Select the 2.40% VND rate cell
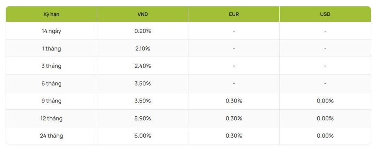Screen dimensions: 376x150 [x=143, y=66]
